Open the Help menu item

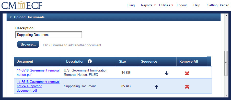coord(197,5)
